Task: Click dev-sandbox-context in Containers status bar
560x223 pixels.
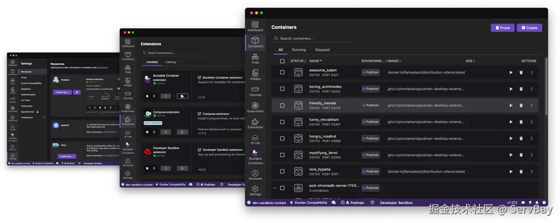Action: pyautogui.click(x=266, y=202)
